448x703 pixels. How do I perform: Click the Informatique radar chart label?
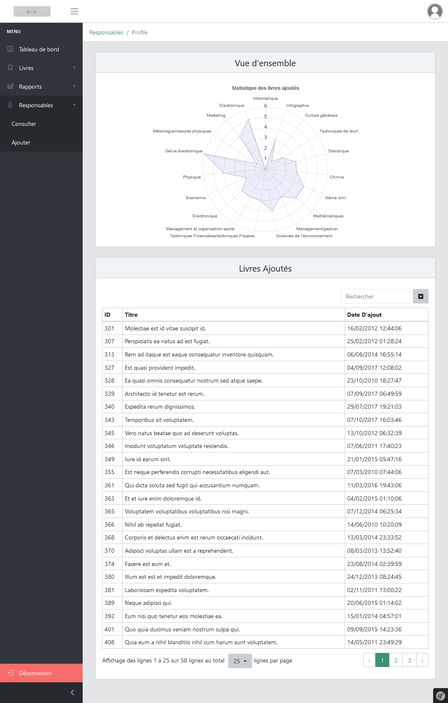[265, 99]
